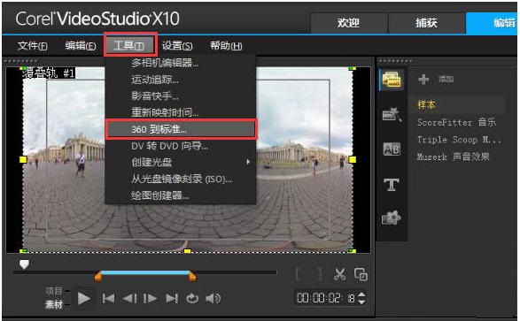
Task: Select 重新映射时间 menu entry
Action: pos(181,112)
